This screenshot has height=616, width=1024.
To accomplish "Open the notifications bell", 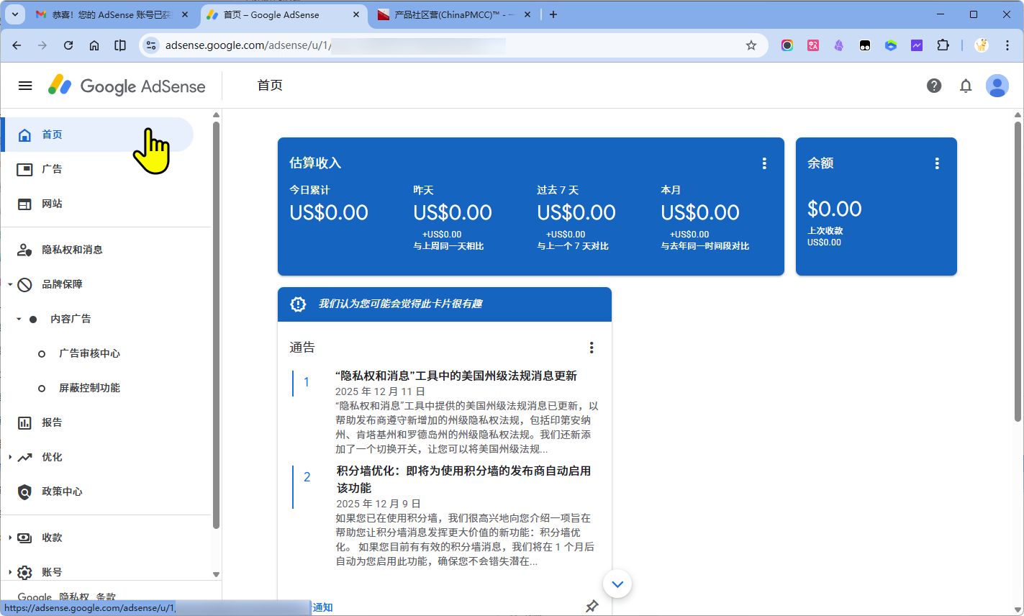I will point(966,86).
